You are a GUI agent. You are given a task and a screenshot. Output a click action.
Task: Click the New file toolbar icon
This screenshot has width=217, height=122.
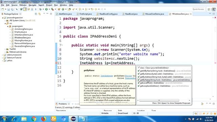(3, 9)
